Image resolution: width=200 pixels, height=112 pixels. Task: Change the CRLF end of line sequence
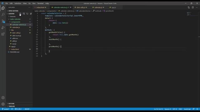180,109
